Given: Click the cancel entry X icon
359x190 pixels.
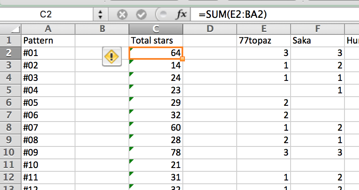Looking at the screenshot, I should 122,15.
